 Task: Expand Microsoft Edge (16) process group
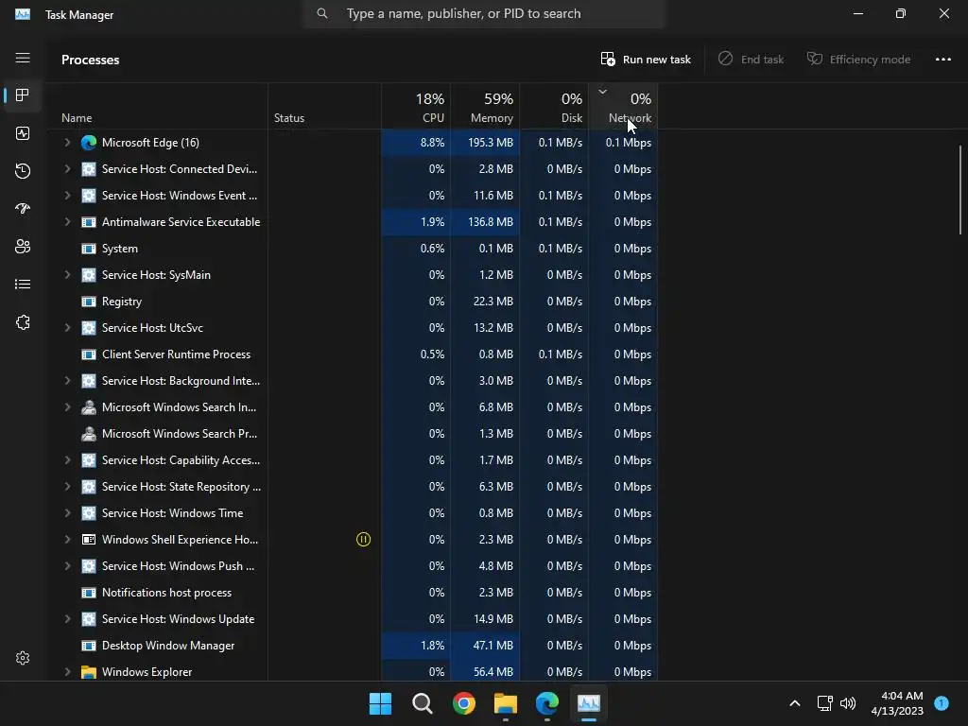pyautogui.click(x=67, y=143)
